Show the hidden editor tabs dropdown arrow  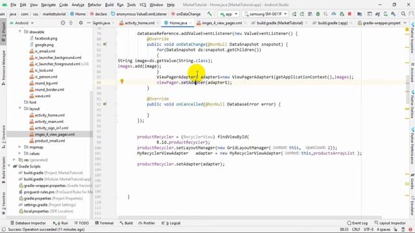coord(405,23)
